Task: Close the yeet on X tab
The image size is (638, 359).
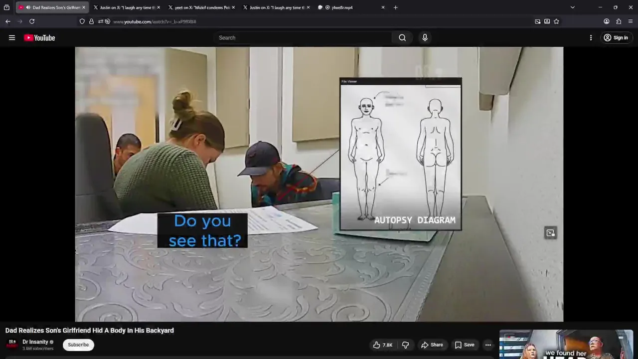Action: click(233, 7)
